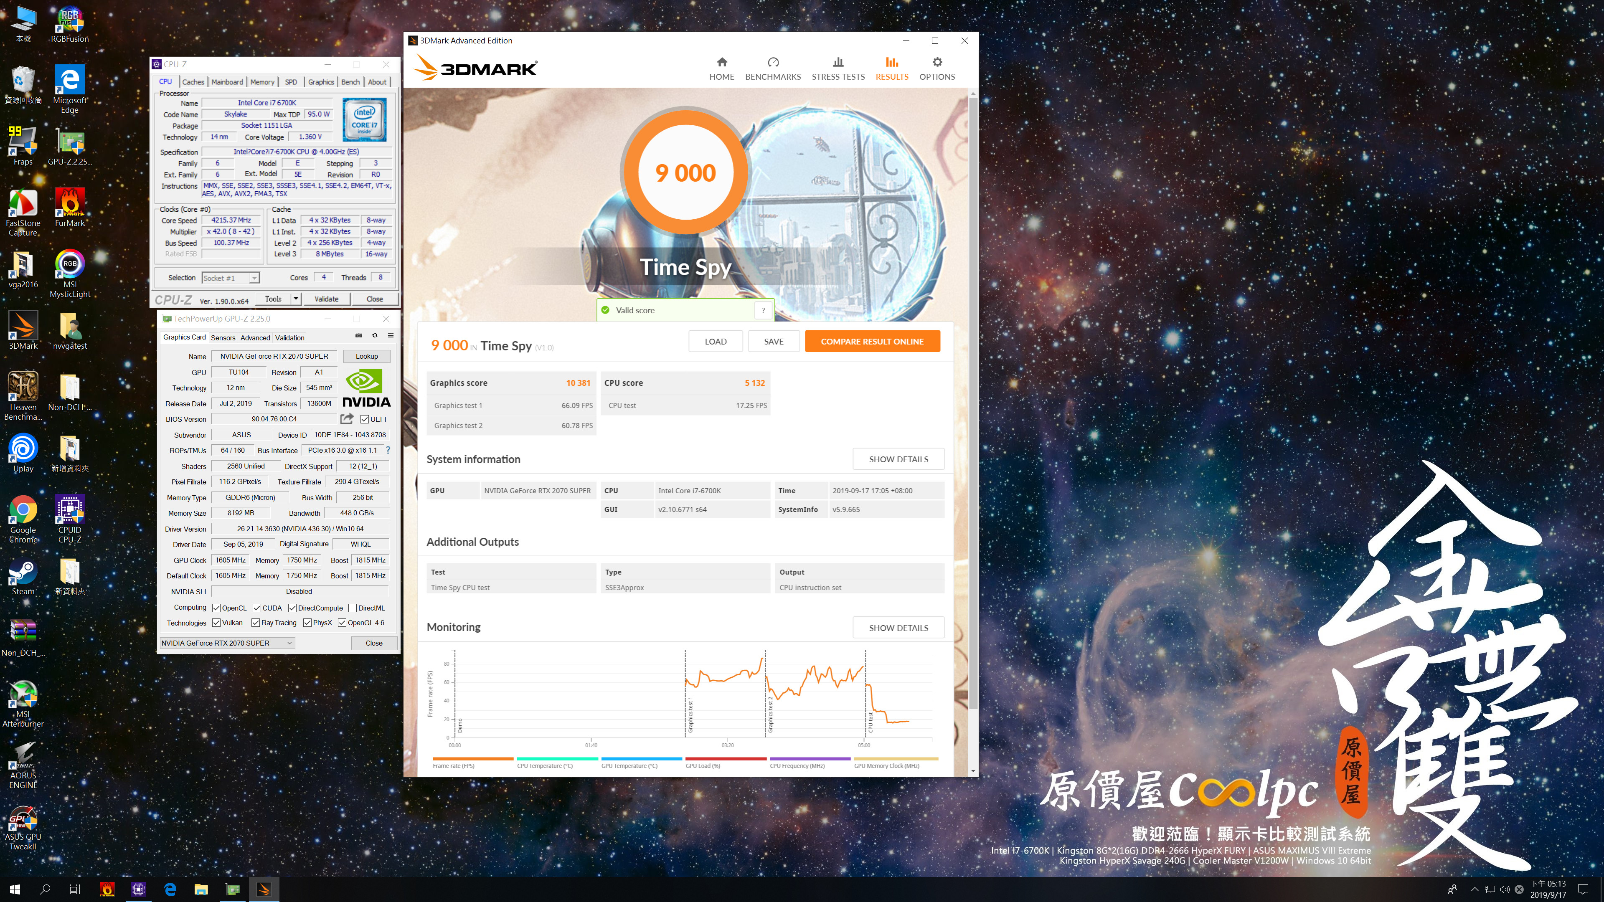Click the SAVE result button
Image resolution: width=1604 pixels, height=902 pixels.
[x=773, y=341]
